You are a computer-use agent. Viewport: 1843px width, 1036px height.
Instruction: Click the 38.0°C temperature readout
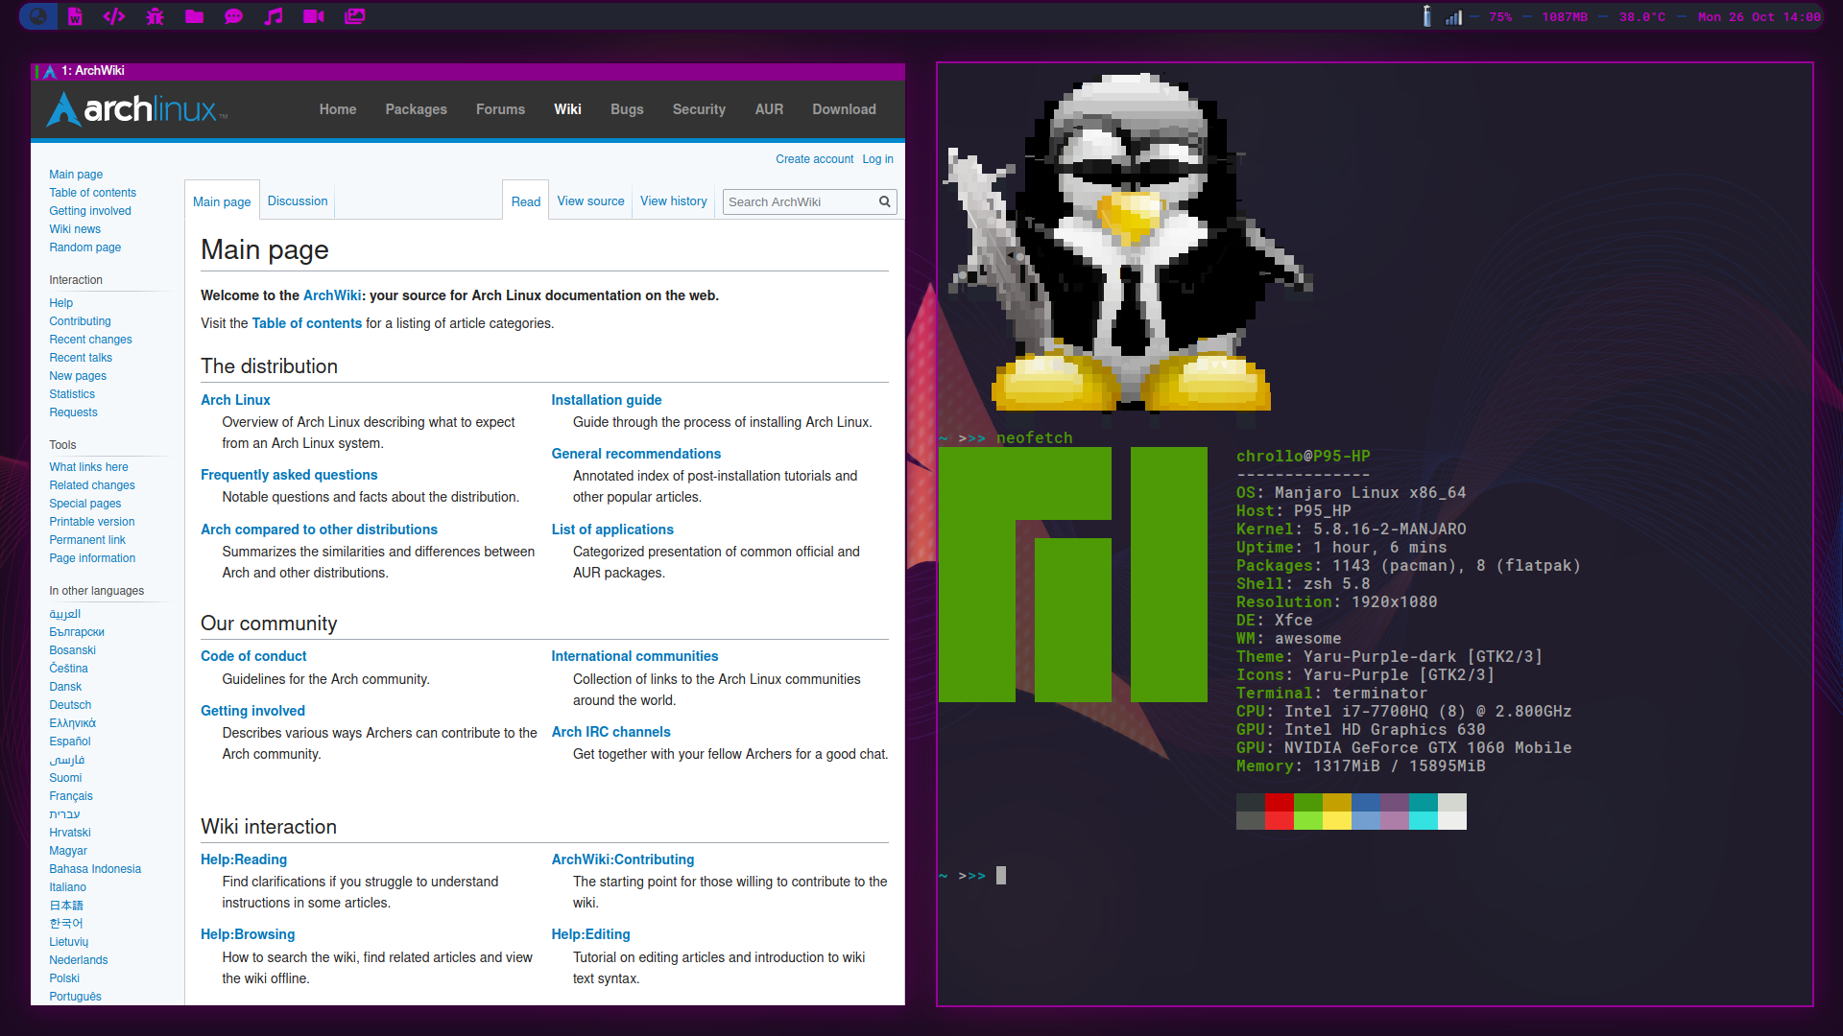[x=1642, y=17]
